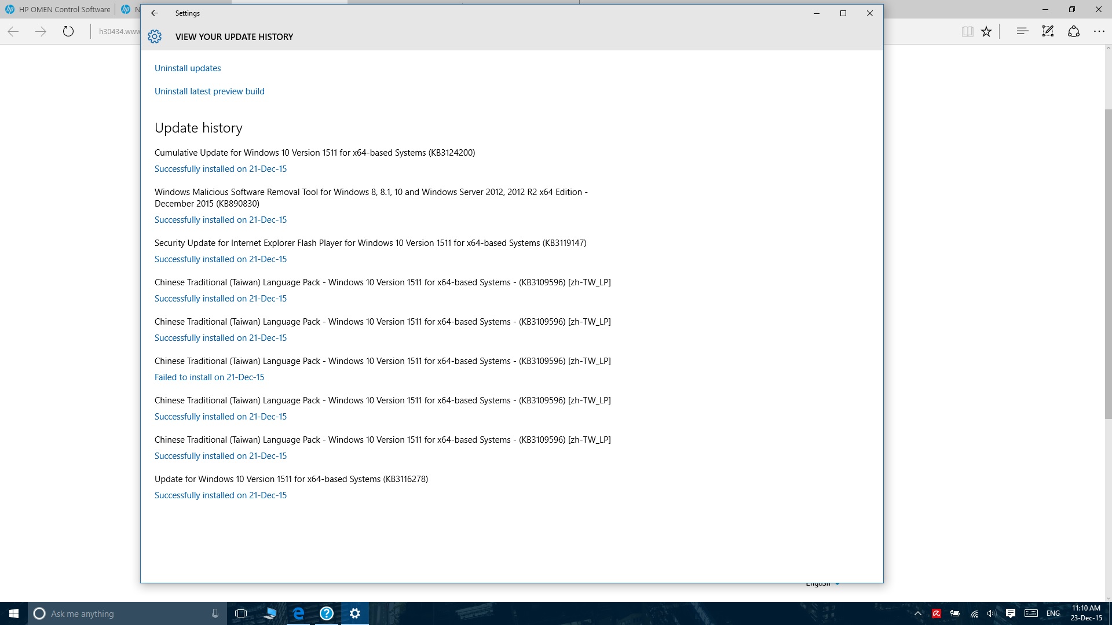Open the laptop-icon app pinned next to Task View

270,613
